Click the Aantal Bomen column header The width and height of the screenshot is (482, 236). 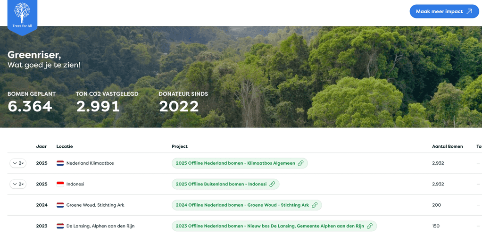pos(447,146)
